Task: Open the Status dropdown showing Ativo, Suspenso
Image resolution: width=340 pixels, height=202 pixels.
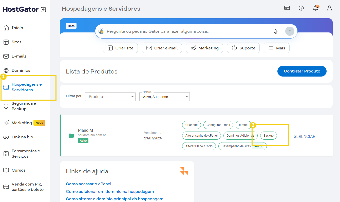Action: pyautogui.click(x=164, y=97)
